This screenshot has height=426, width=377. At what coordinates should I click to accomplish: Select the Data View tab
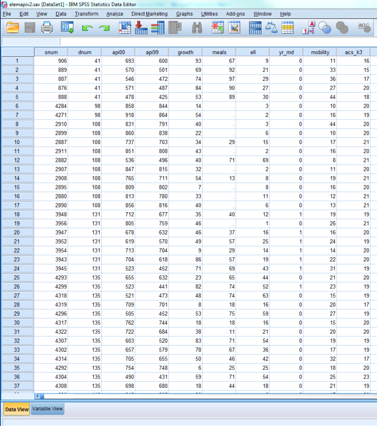point(16,409)
